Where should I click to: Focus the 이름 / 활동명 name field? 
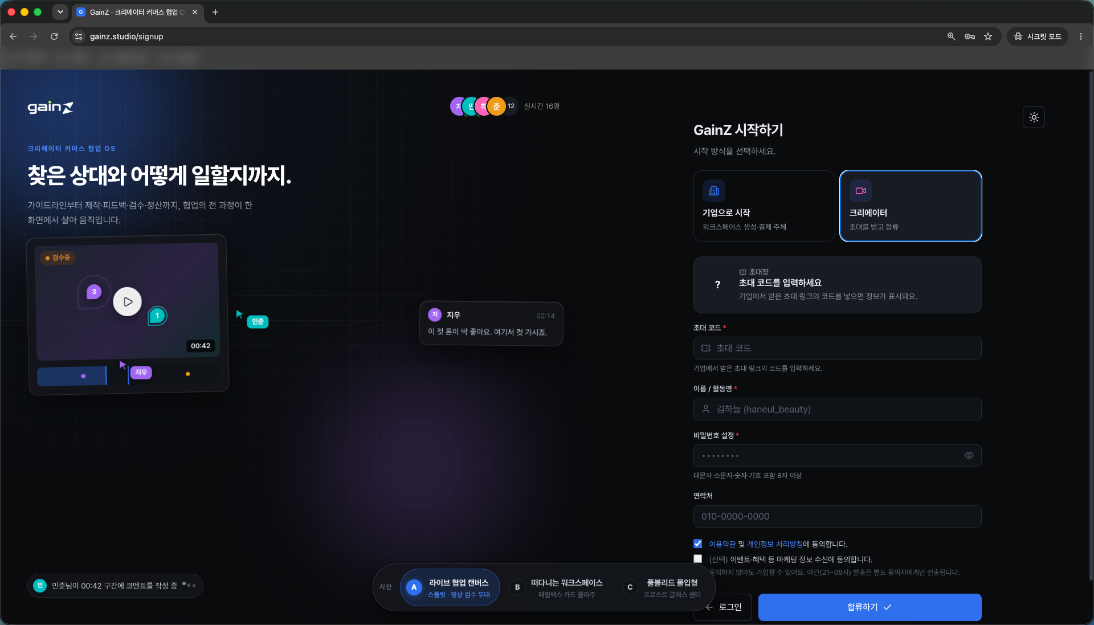(x=837, y=409)
